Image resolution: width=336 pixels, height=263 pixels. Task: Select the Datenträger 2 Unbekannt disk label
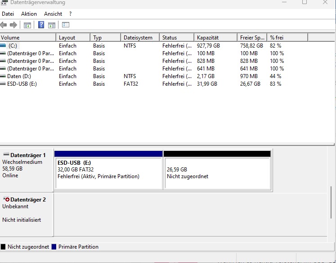click(x=27, y=215)
